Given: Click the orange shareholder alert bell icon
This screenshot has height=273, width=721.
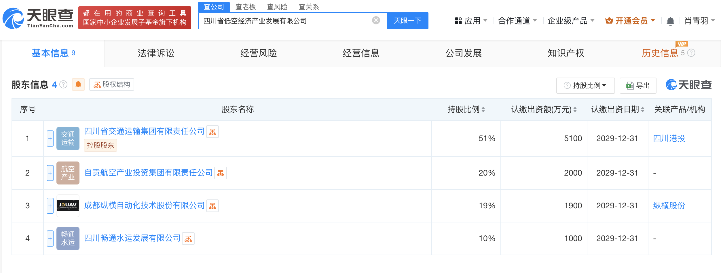Looking at the screenshot, I should point(78,84).
